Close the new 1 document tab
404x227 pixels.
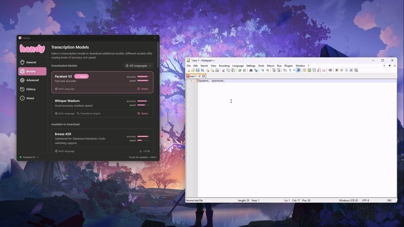coord(203,76)
